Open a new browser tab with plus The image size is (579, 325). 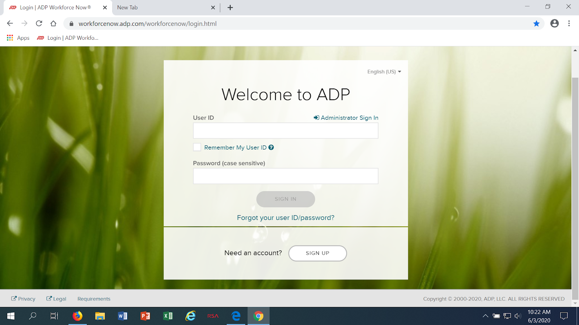230,8
